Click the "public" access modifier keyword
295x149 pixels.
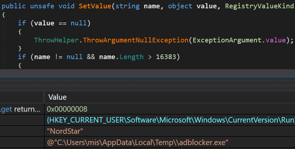click(14, 6)
